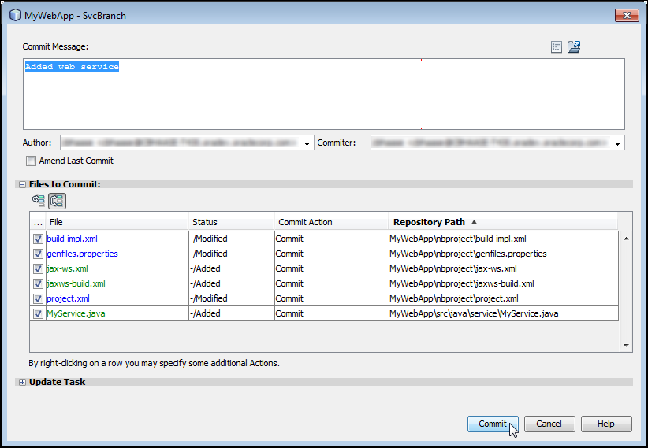Click the NetBeans cube icon in title bar
This screenshot has width=648, height=448.
point(15,16)
